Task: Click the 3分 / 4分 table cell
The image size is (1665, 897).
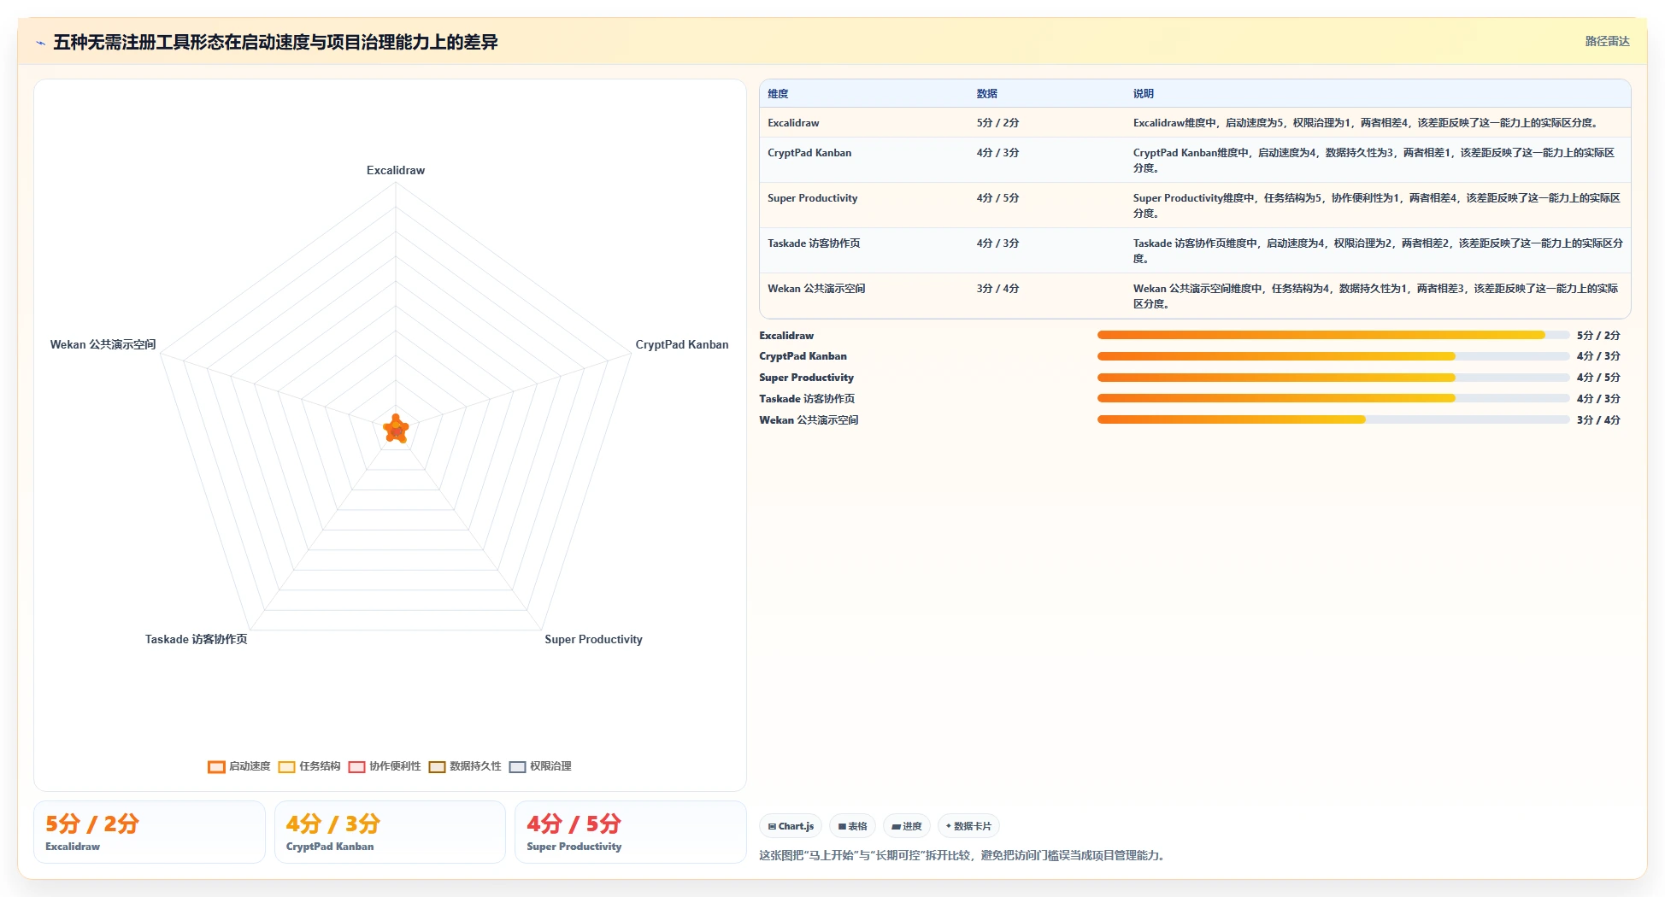Action: tap(997, 289)
